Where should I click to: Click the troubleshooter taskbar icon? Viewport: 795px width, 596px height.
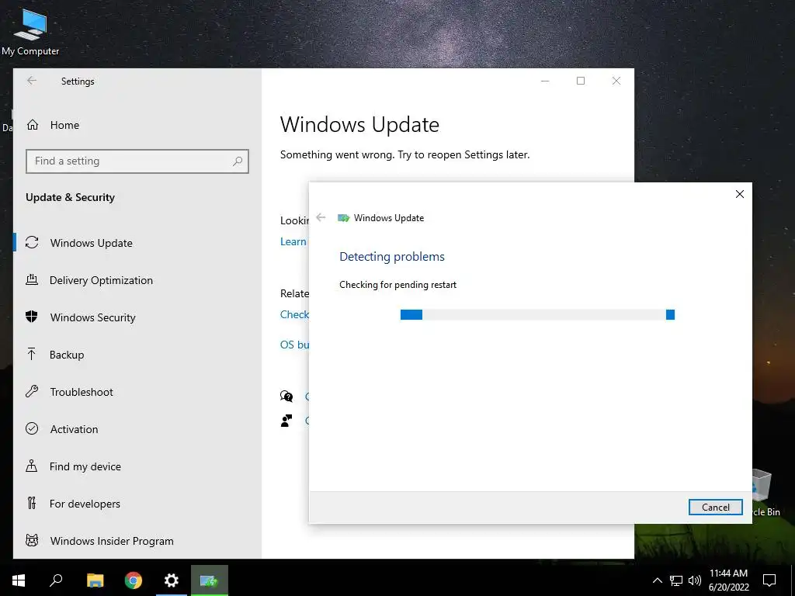210,580
